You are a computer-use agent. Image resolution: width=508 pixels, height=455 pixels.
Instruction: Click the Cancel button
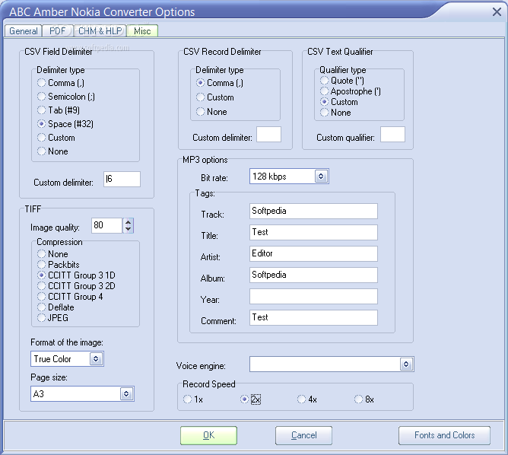303,435
